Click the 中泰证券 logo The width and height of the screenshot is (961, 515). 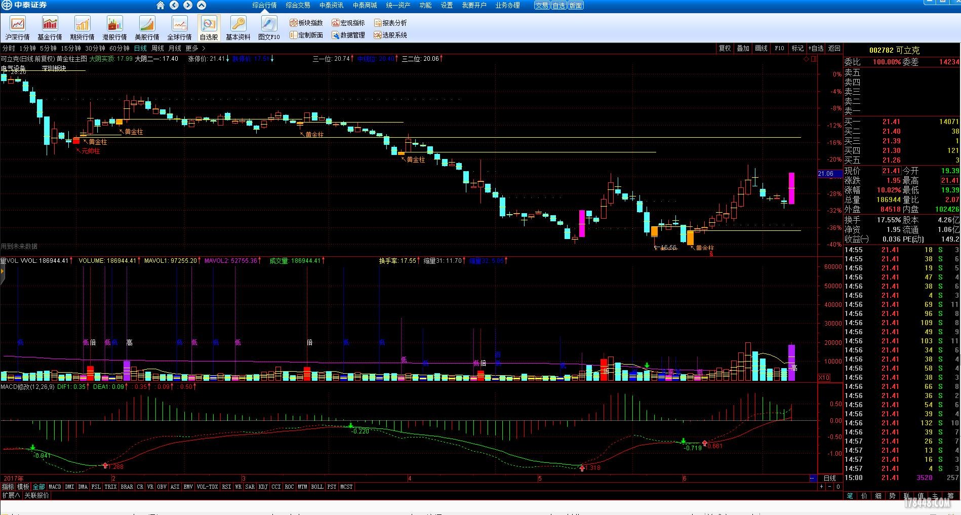pyautogui.click(x=24, y=5)
